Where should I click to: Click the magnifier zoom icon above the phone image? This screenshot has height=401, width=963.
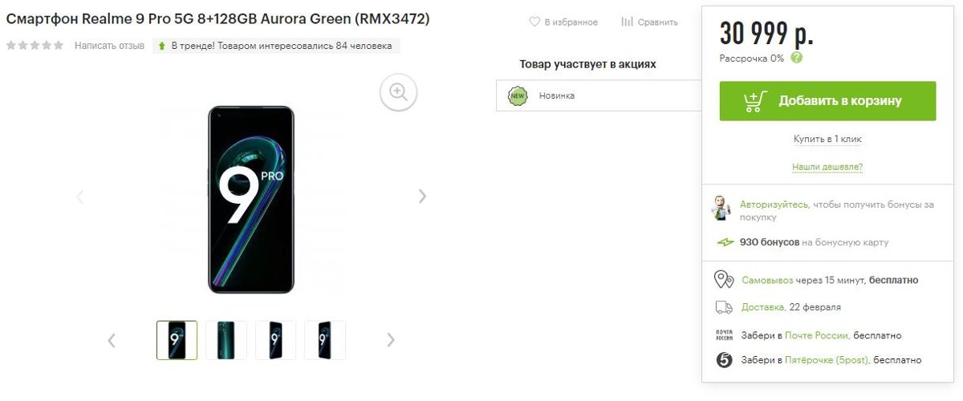click(x=399, y=91)
